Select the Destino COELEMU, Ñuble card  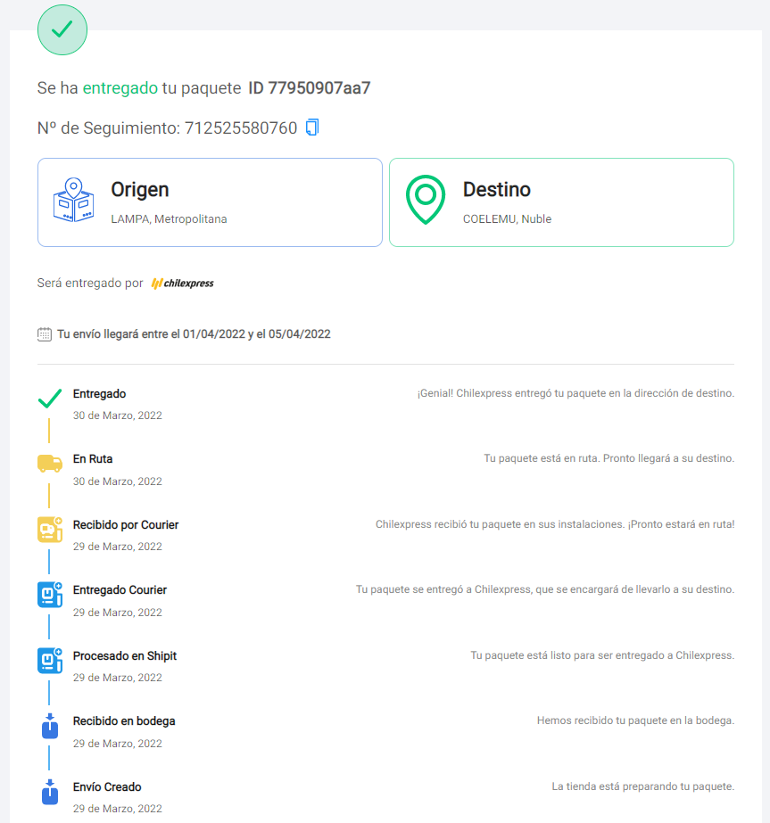point(561,202)
